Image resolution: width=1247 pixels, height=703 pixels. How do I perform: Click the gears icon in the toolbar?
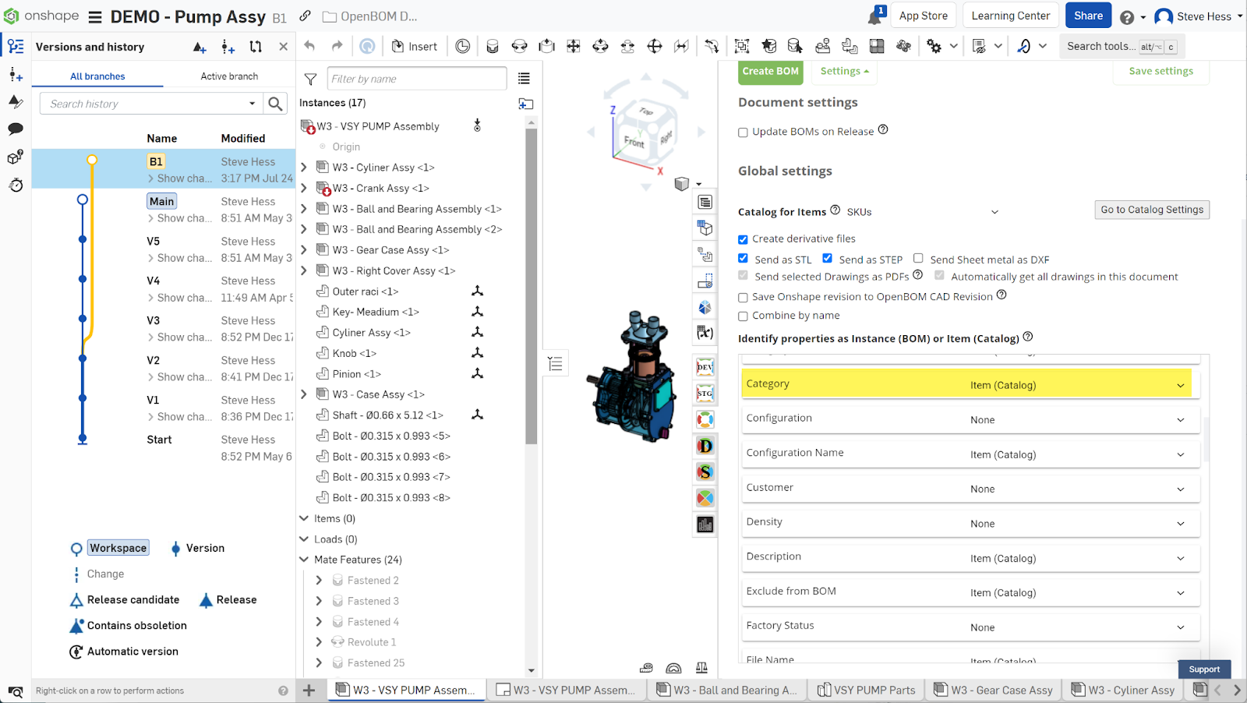934,46
